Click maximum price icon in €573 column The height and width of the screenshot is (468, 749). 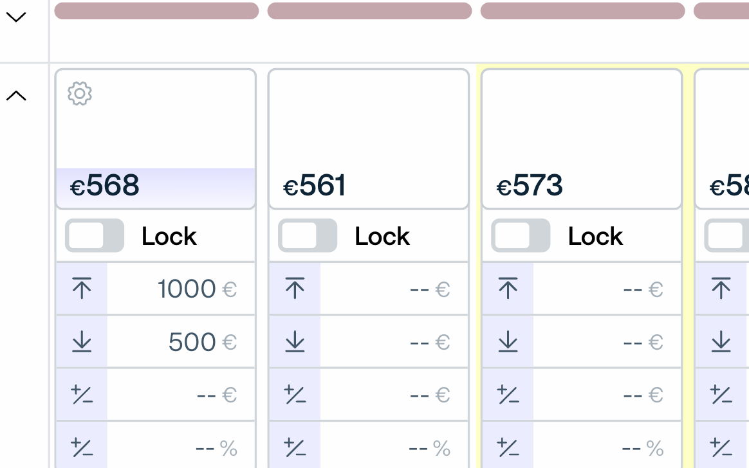pos(508,289)
